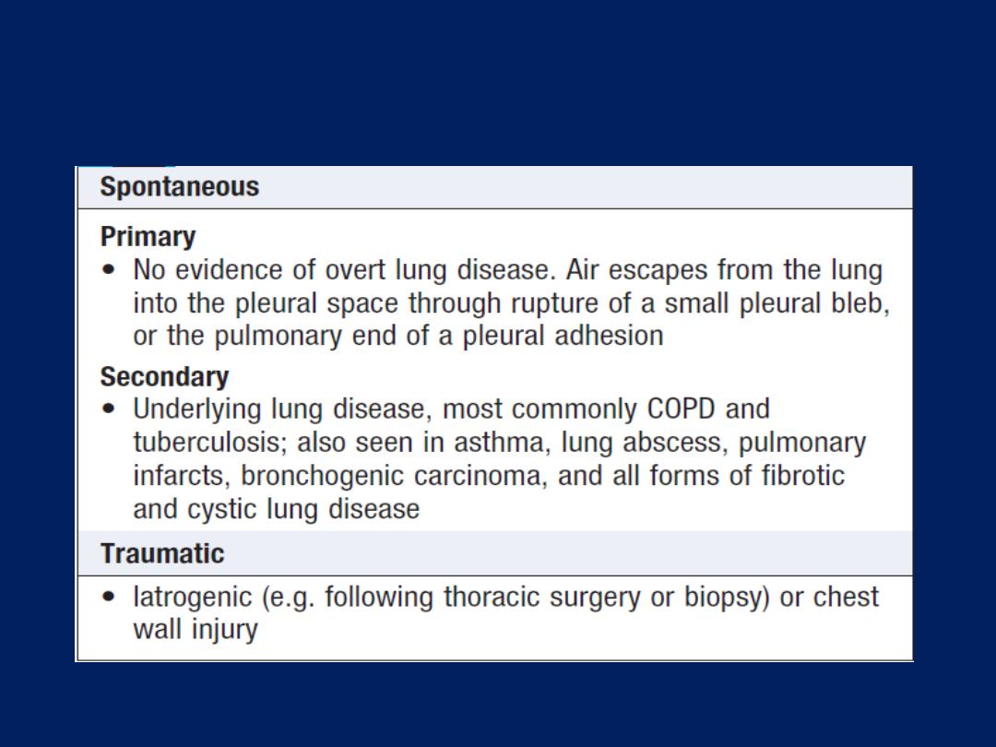Click the bullet under Traumatic
The image size is (996, 747).
pyautogui.click(x=109, y=597)
